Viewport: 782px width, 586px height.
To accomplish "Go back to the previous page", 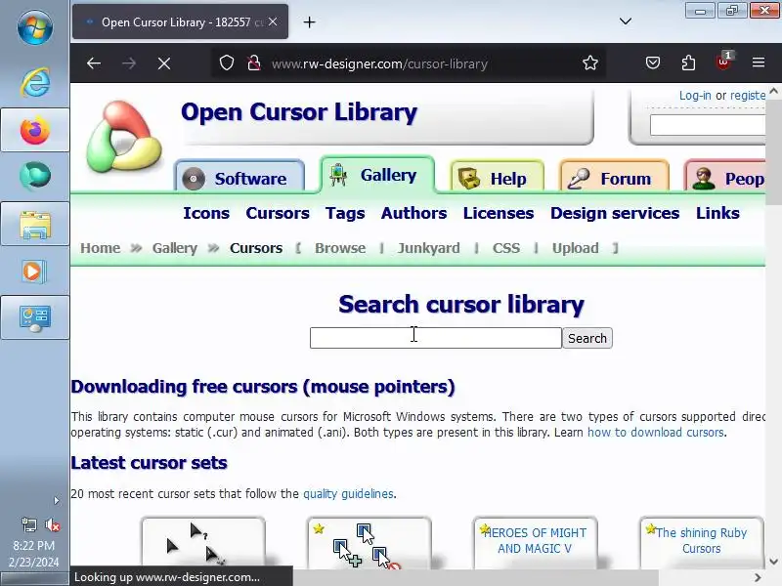I will pos(94,63).
